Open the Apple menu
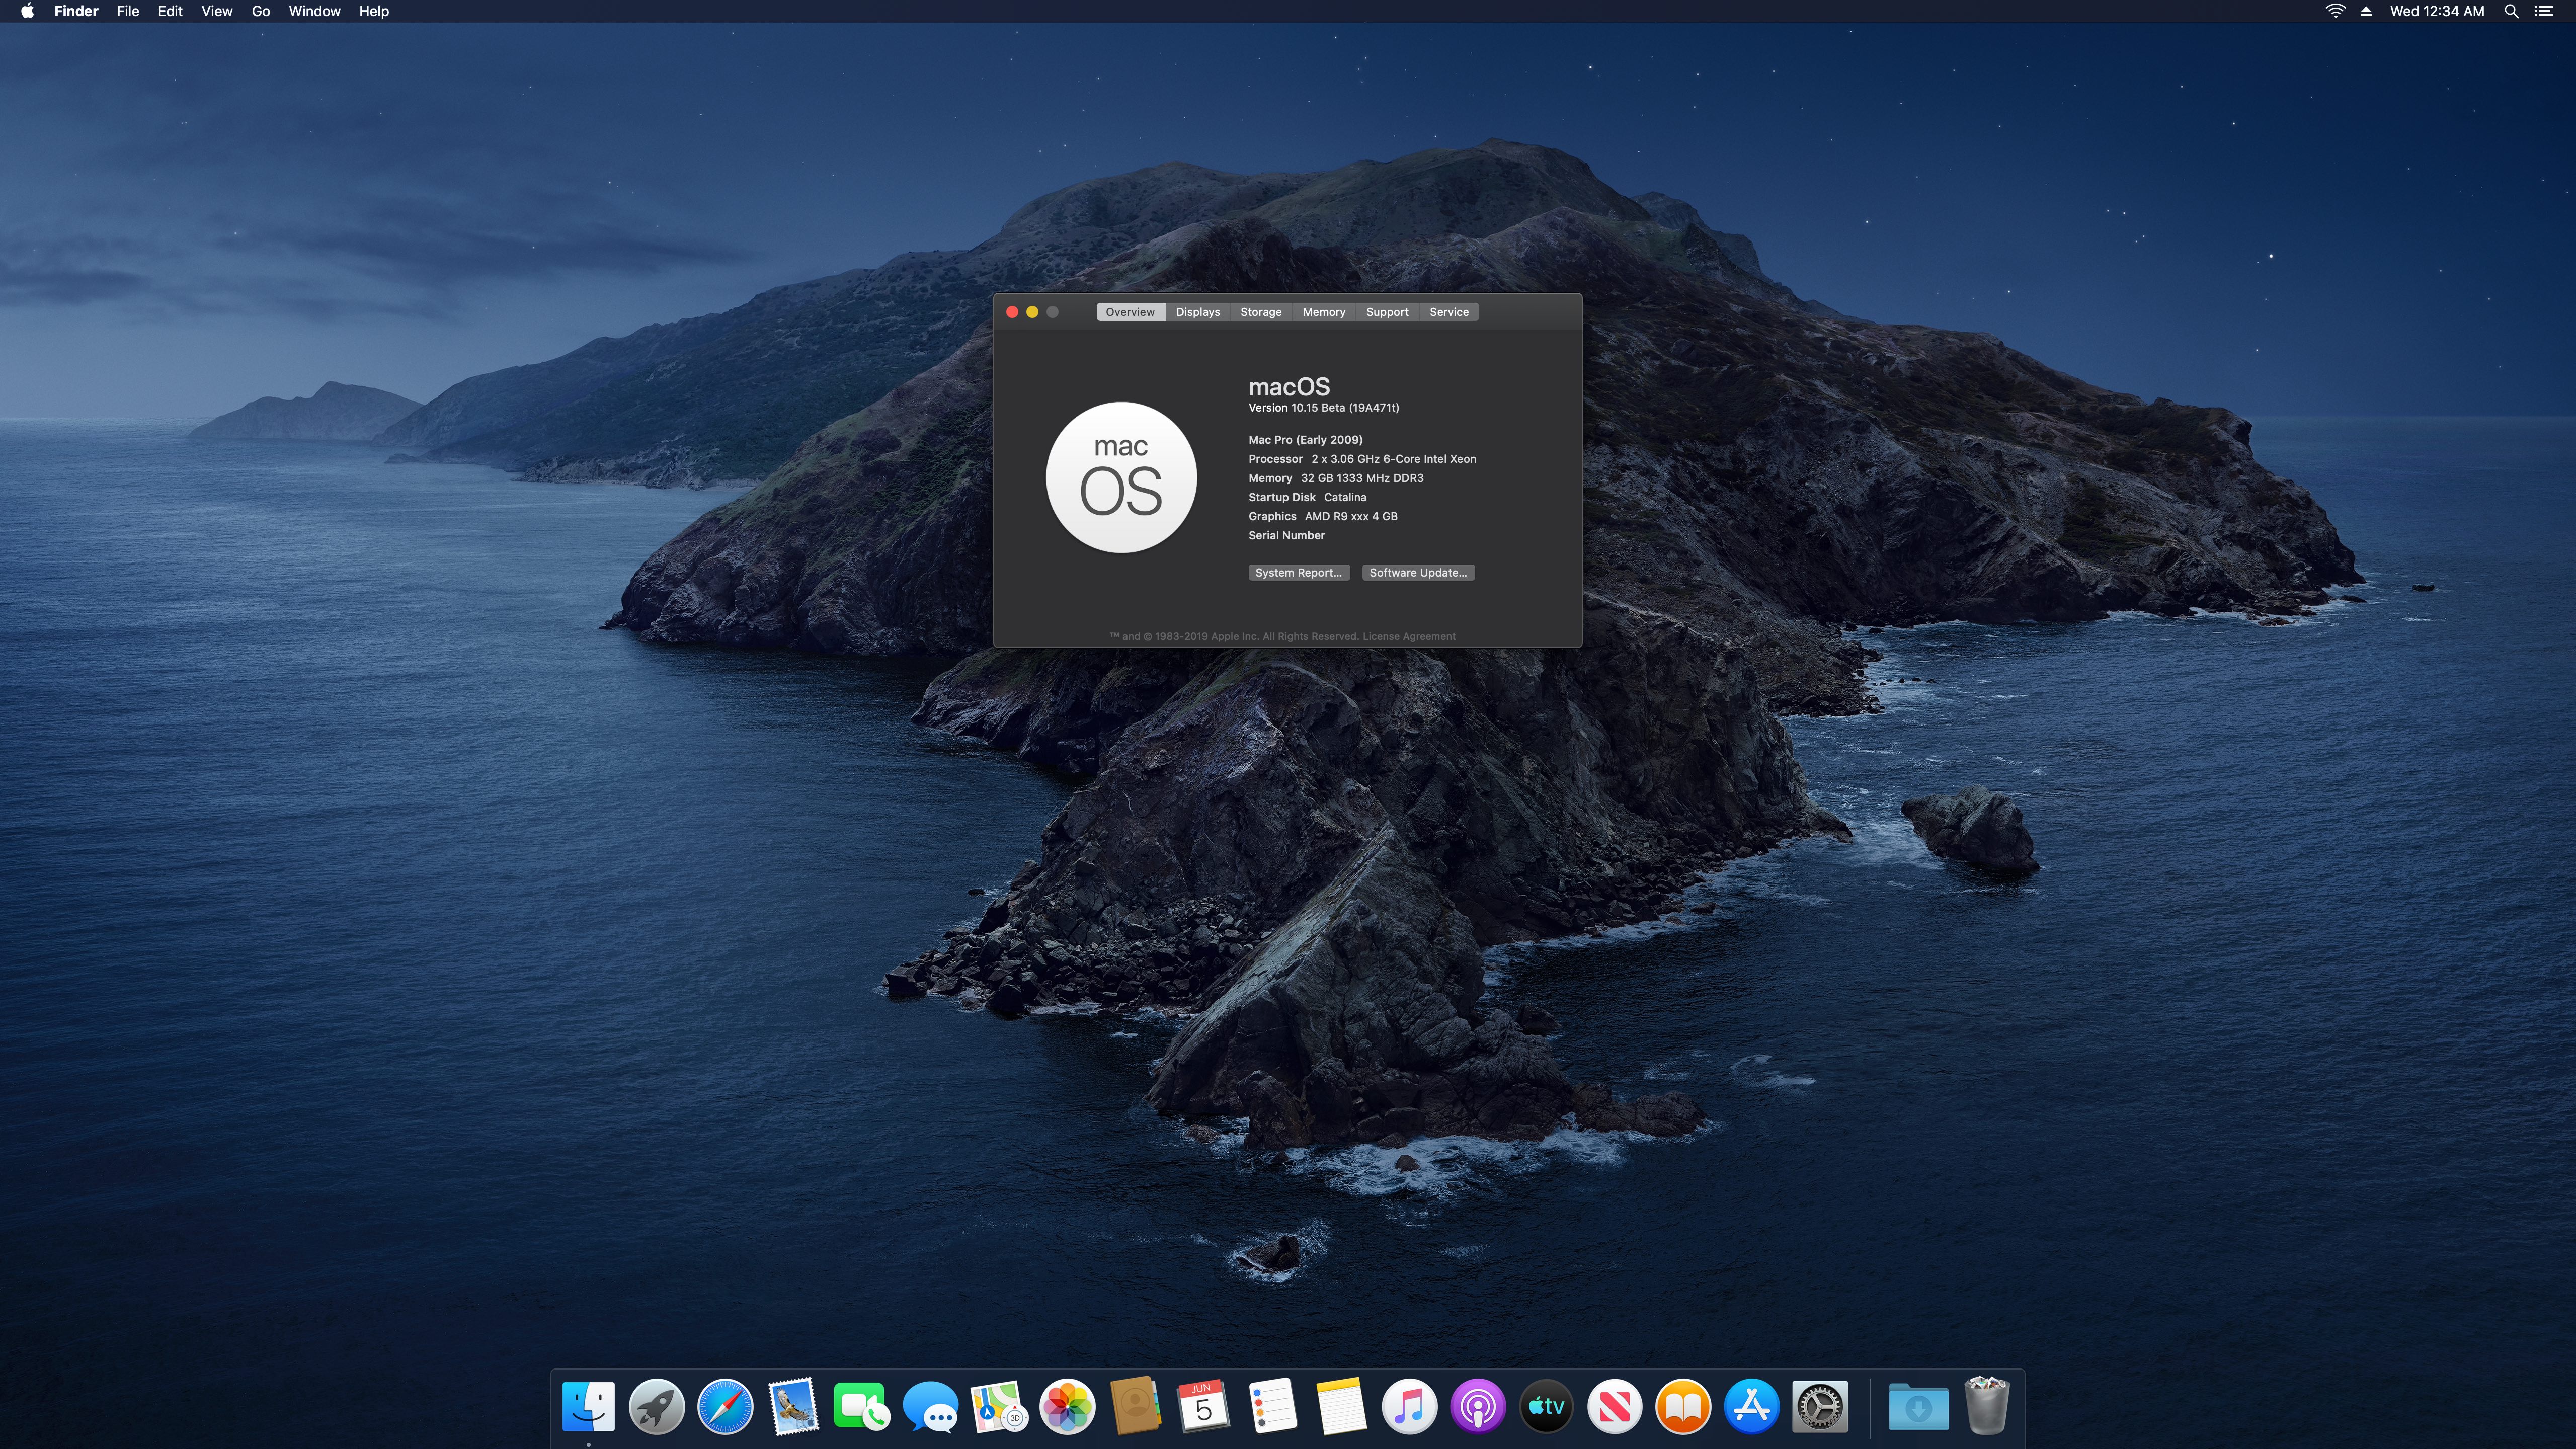This screenshot has height=1449, width=2576. 27,11
